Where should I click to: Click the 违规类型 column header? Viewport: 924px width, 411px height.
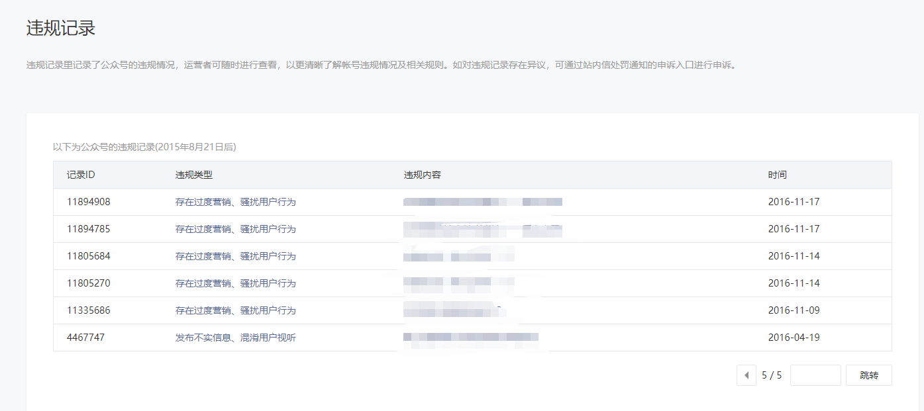pyautogui.click(x=193, y=175)
